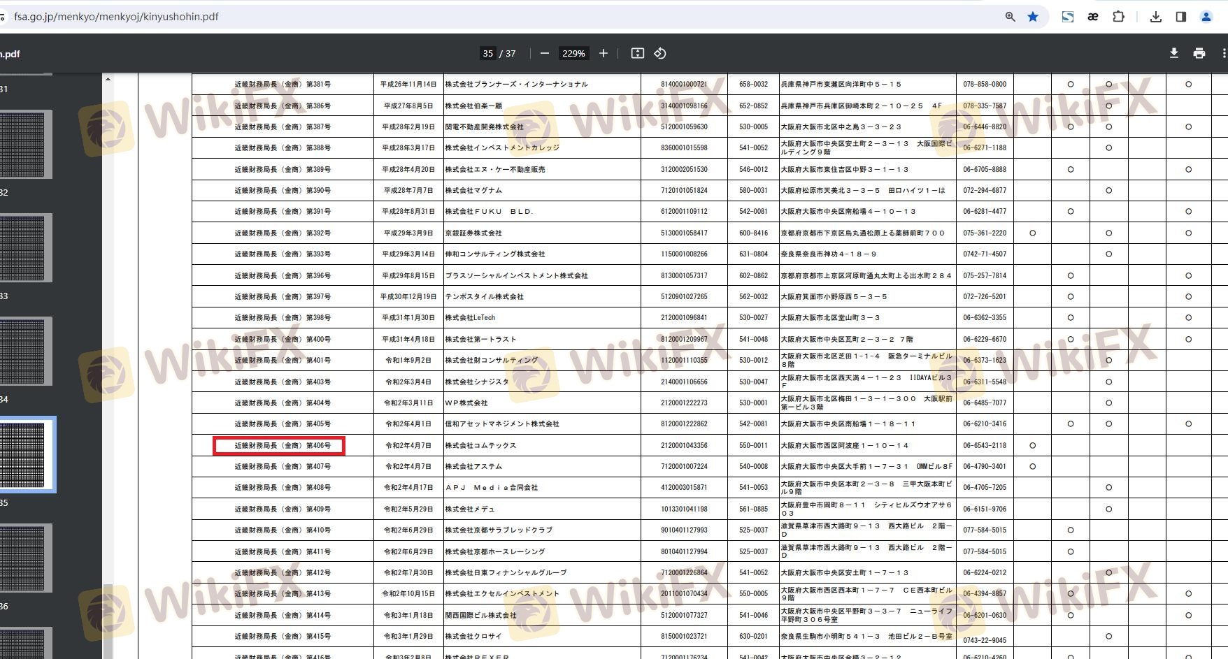Open the page 36 thumbnail
1228x659 pixels.
click(x=26, y=558)
